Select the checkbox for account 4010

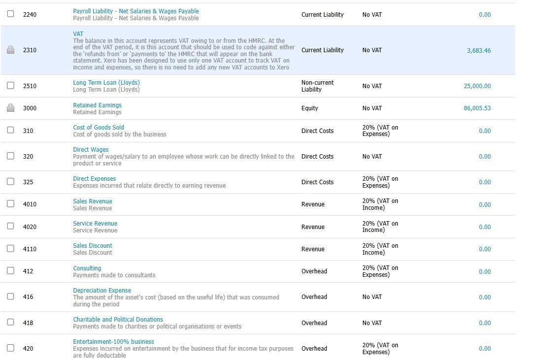coord(11,204)
